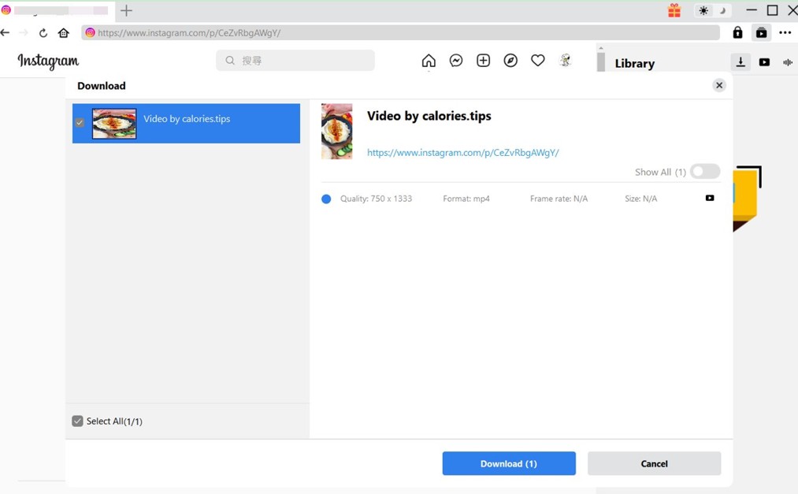Open the three-dots more menu

[x=785, y=33]
